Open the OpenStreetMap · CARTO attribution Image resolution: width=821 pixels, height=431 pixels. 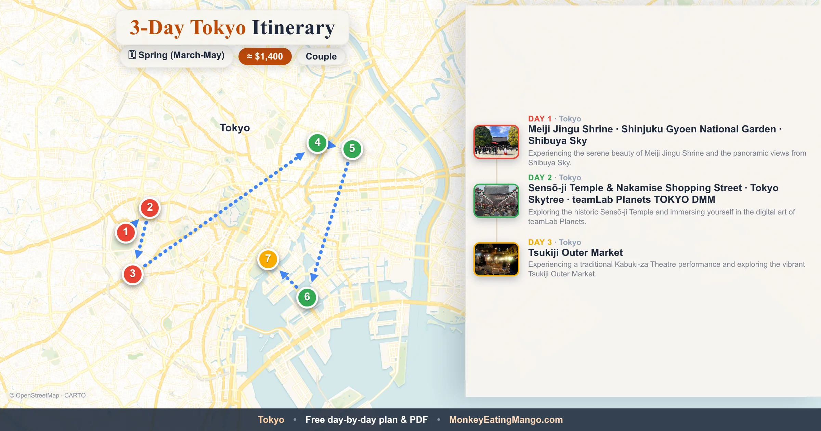[x=48, y=395]
